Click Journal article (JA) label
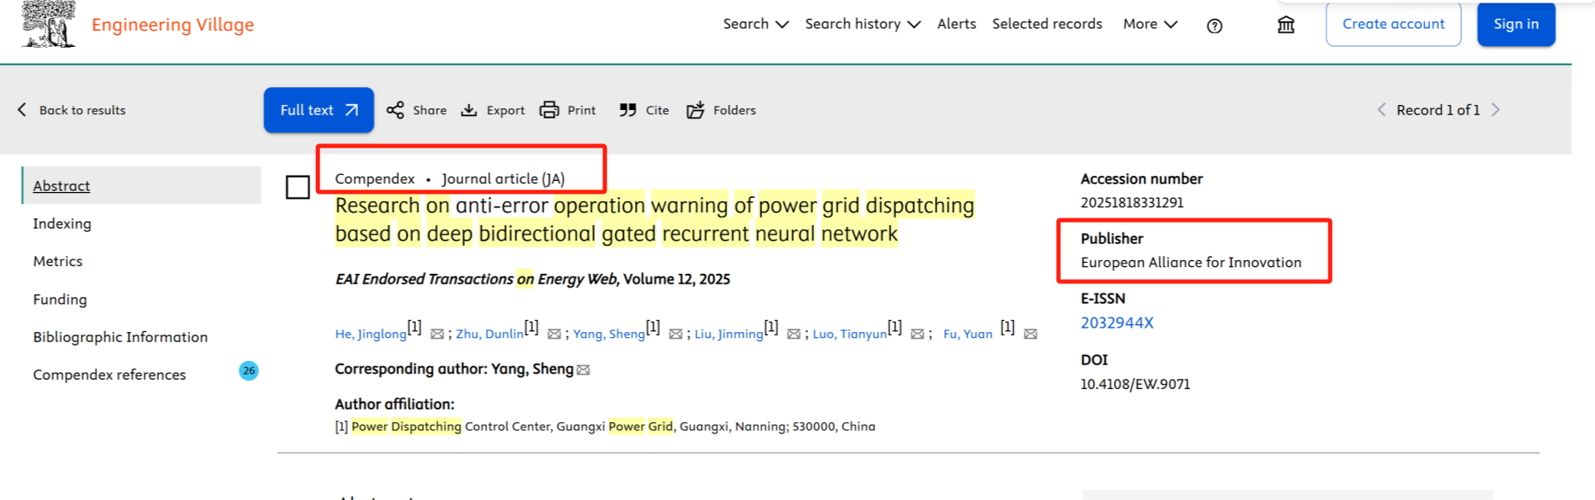Viewport: 1595px width, 500px height. tap(503, 179)
